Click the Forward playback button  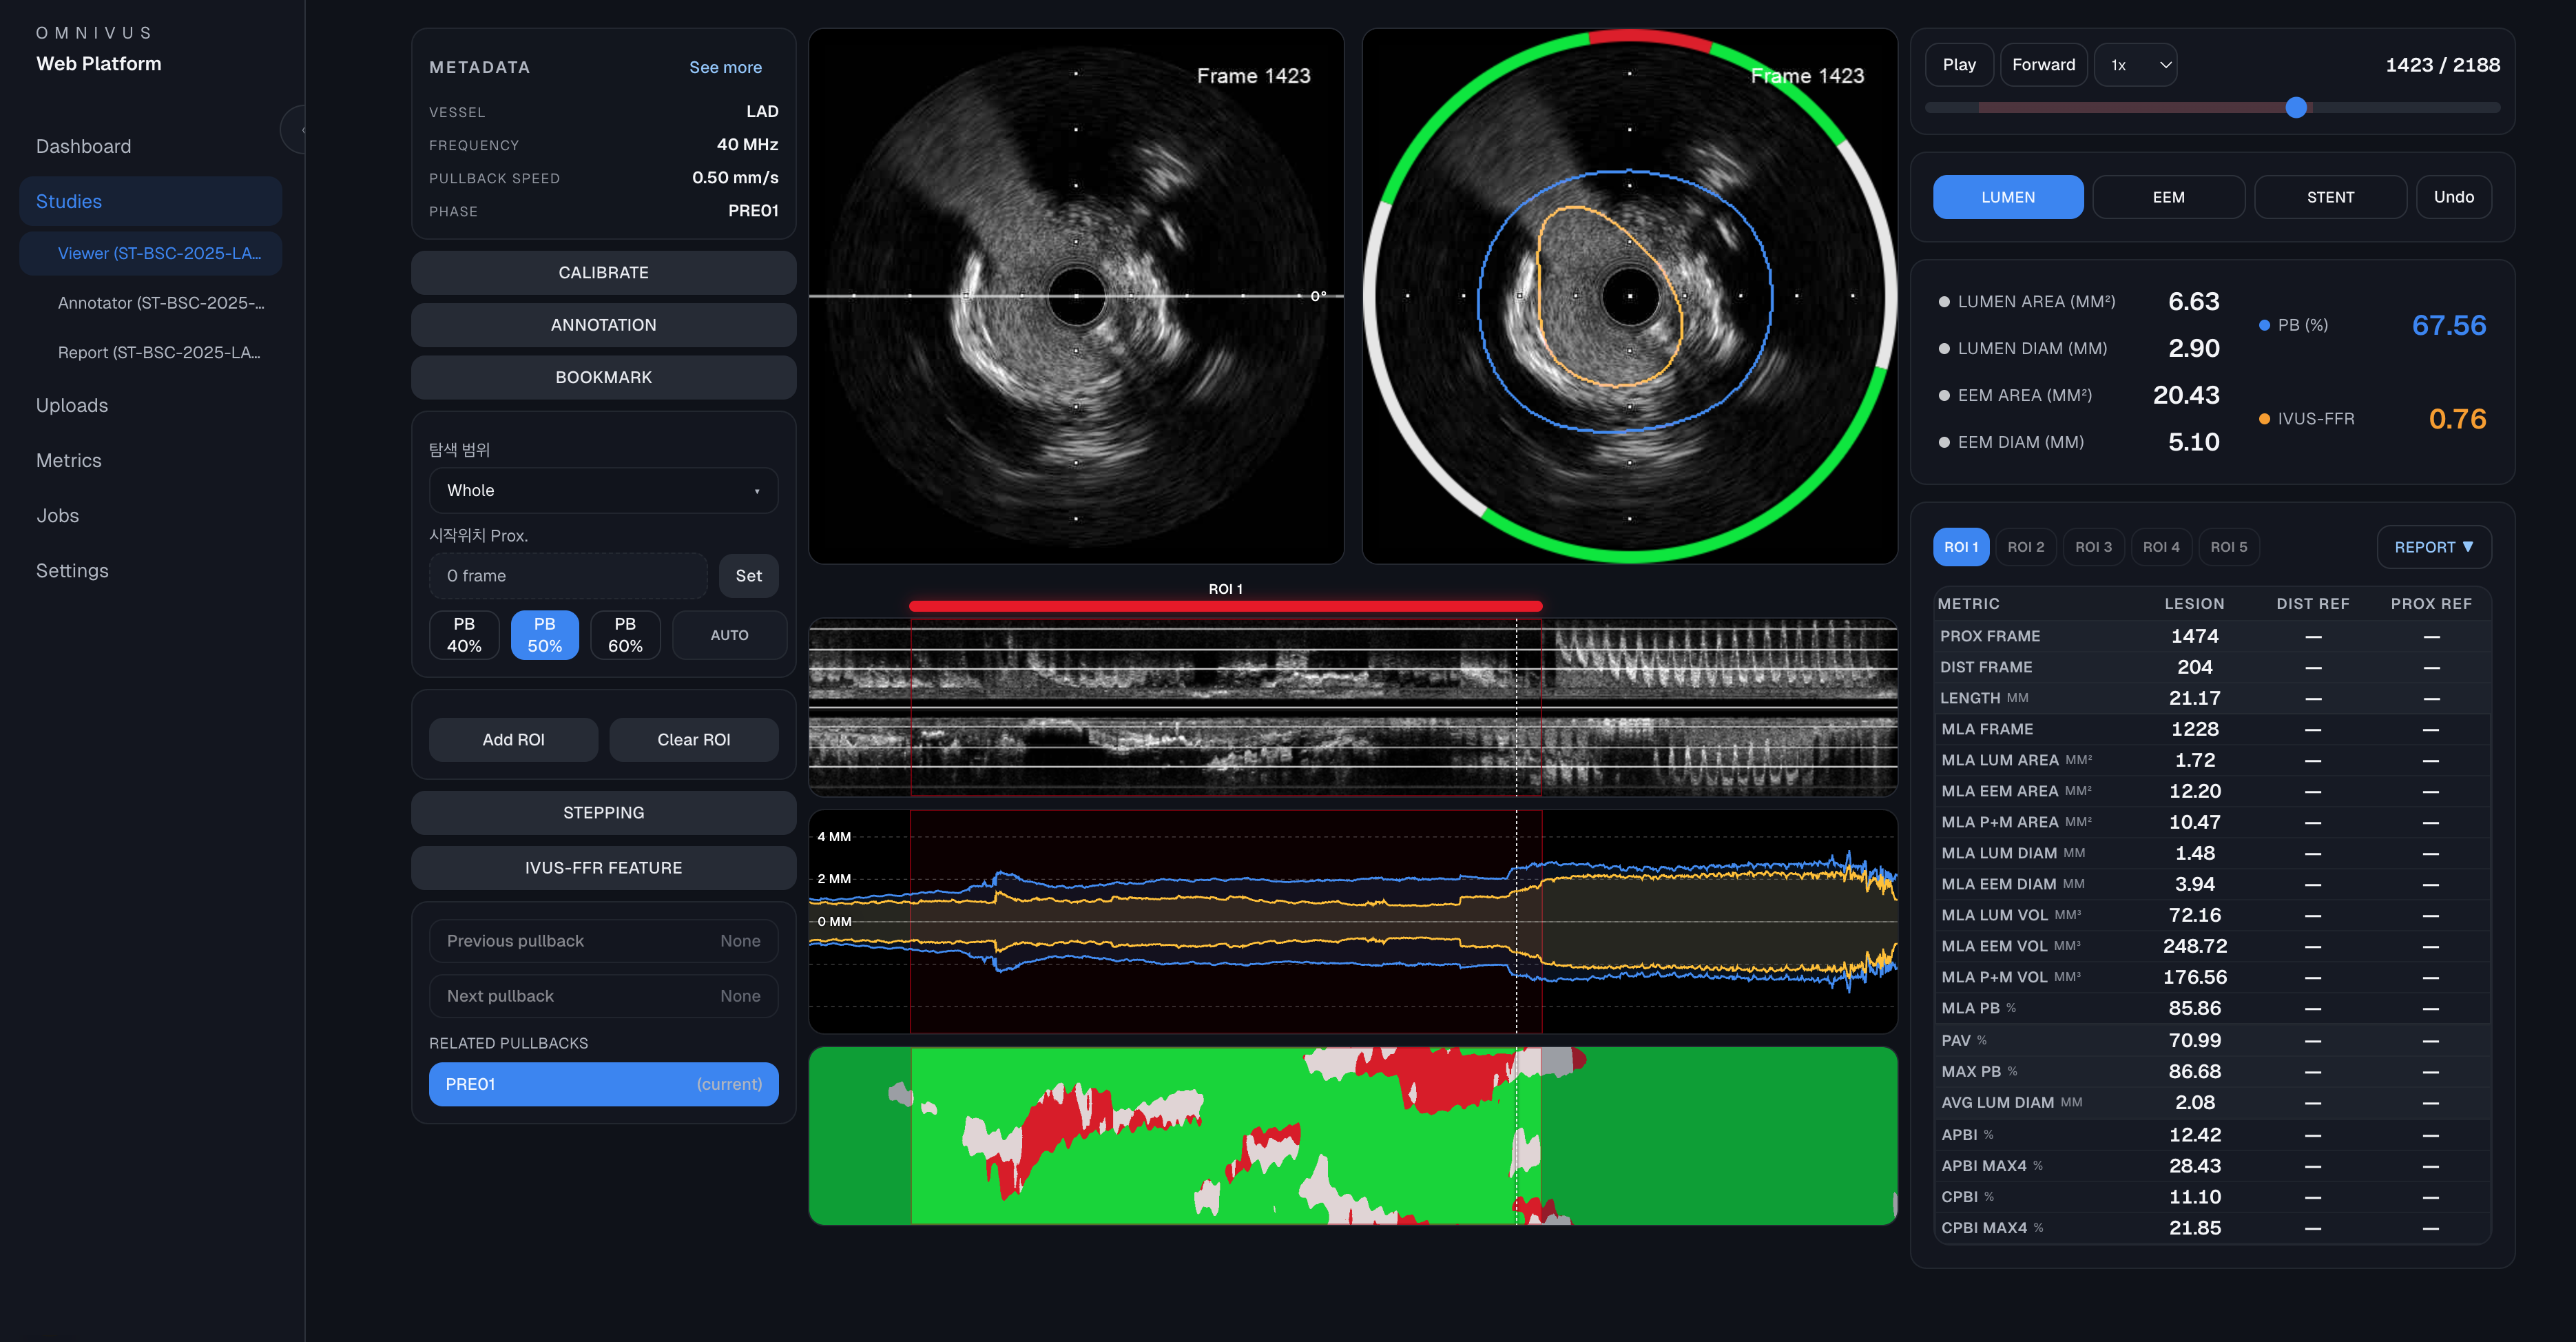[2043, 64]
